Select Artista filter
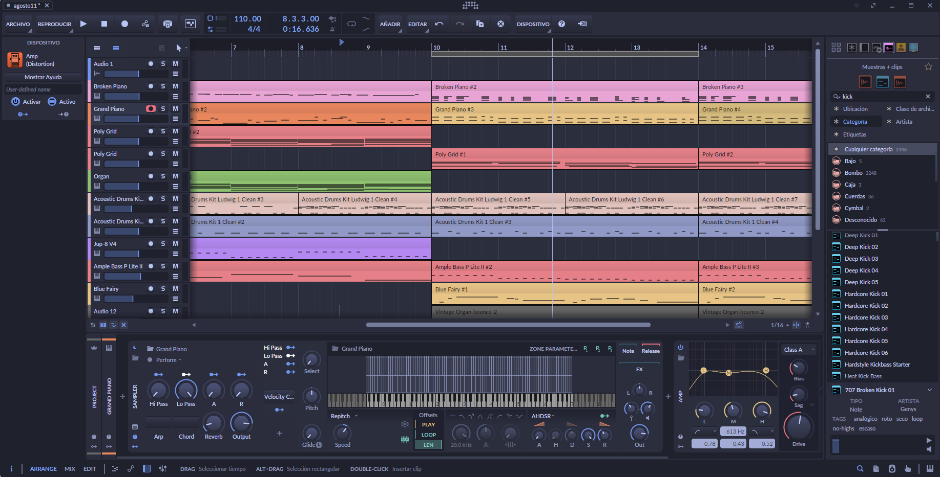The image size is (940, 477). point(904,122)
